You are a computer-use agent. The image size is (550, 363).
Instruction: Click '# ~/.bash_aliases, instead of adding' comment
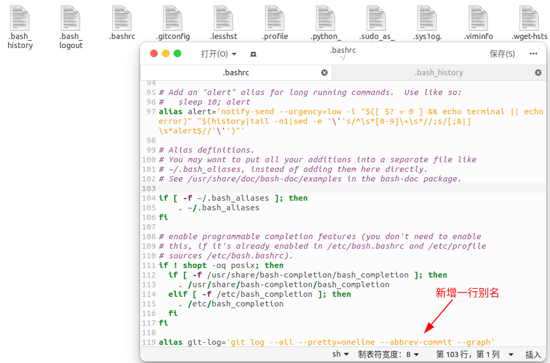(293, 169)
